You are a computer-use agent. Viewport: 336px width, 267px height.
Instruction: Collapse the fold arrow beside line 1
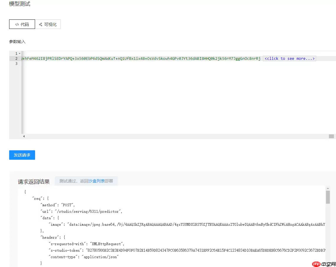tap(20, 53)
